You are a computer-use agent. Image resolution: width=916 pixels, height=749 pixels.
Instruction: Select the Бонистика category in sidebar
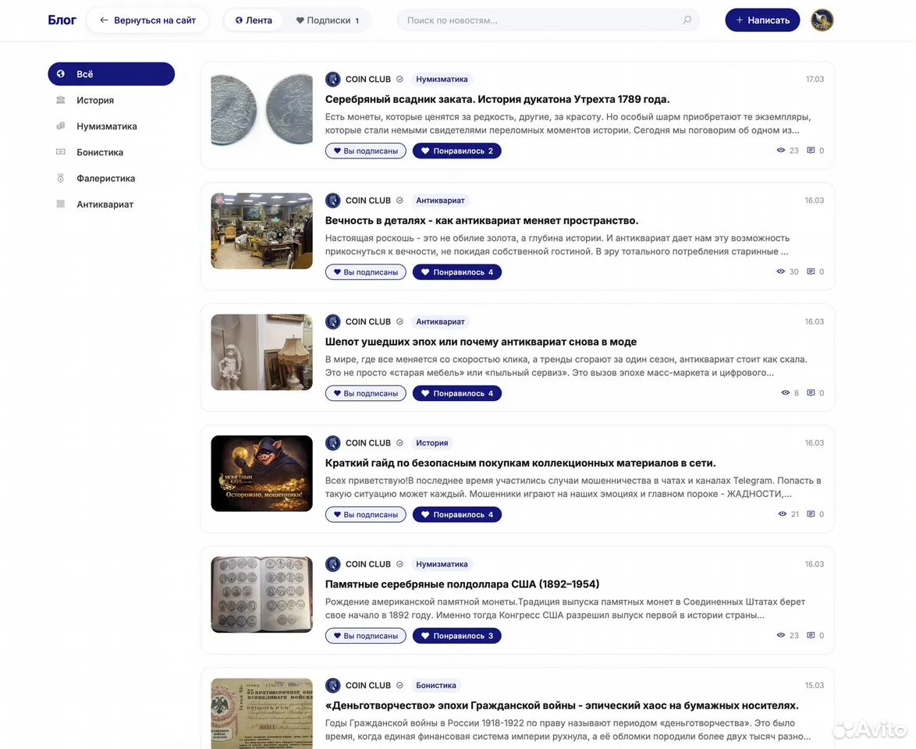point(111,152)
